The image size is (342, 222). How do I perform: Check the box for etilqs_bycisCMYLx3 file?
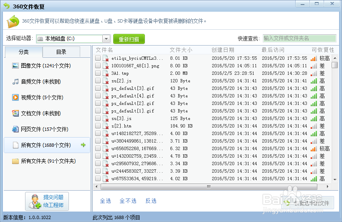tap(98, 58)
